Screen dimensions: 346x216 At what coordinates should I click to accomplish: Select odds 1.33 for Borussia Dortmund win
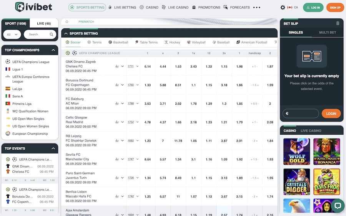coord(147,85)
